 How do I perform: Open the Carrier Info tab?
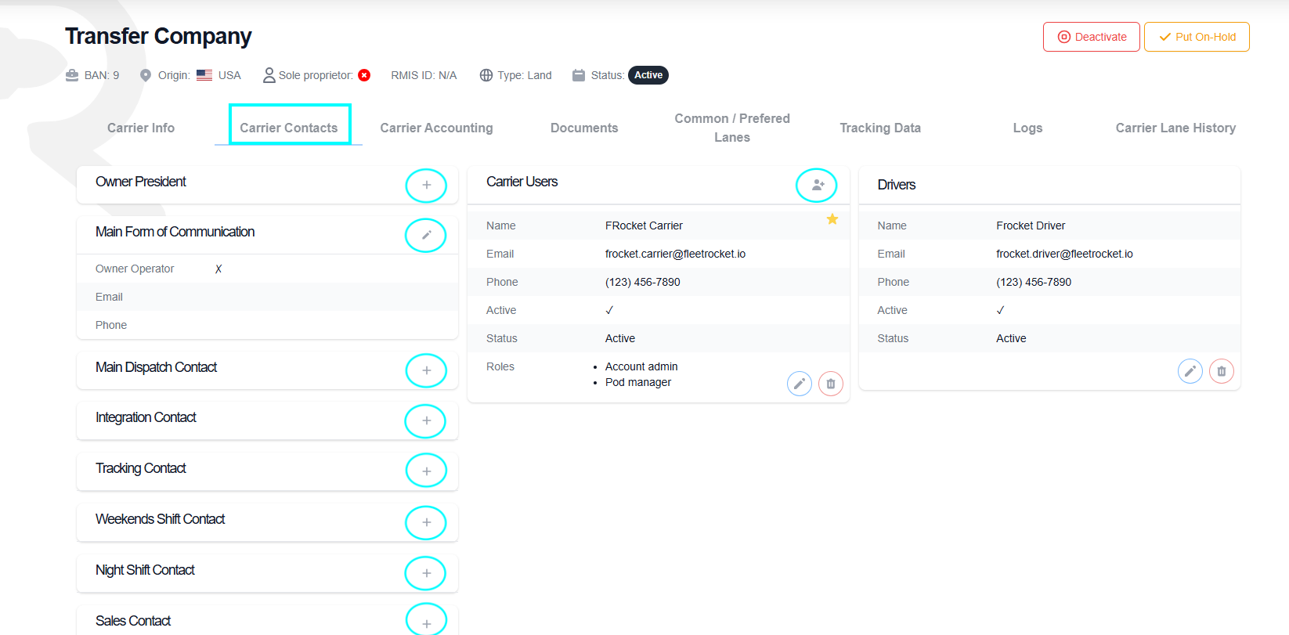pyautogui.click(x=141, y=128)
